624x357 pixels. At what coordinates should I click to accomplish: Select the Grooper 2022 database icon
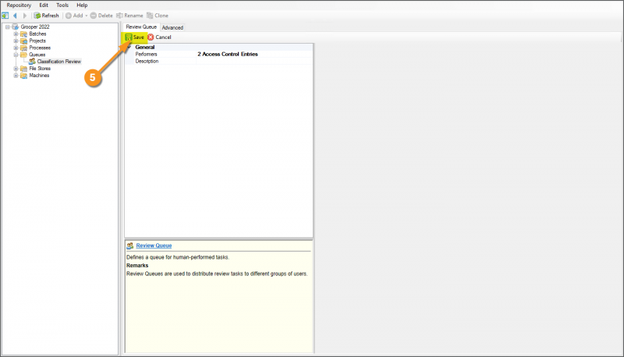15,27
